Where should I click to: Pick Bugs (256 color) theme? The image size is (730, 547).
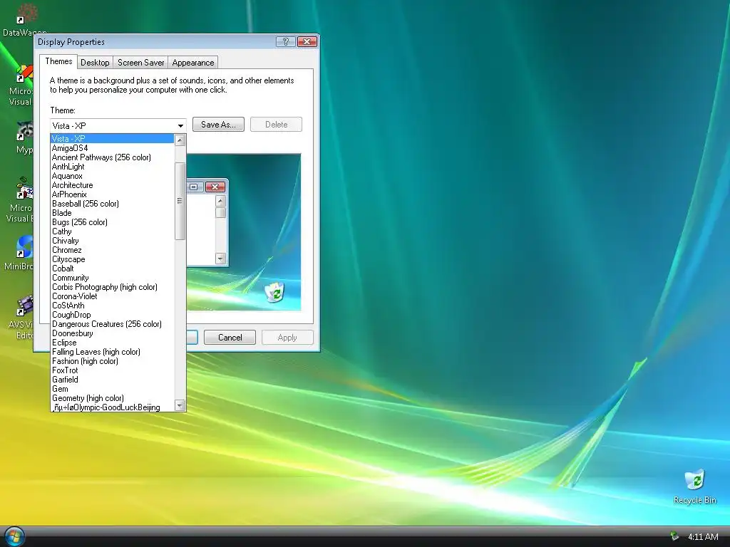(112, 222)
